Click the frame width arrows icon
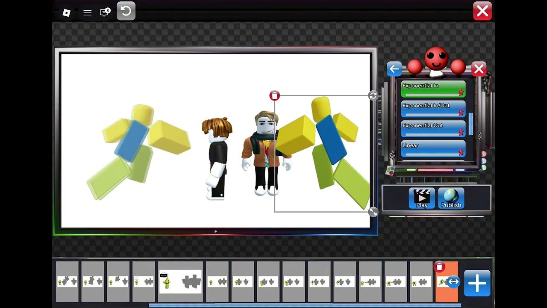Viewport: 547px width, 308px height. click(453, 282)
